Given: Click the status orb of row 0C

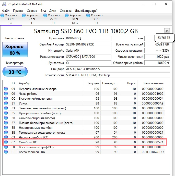Looking at the screenshot, I should click(x=6, y=98).
